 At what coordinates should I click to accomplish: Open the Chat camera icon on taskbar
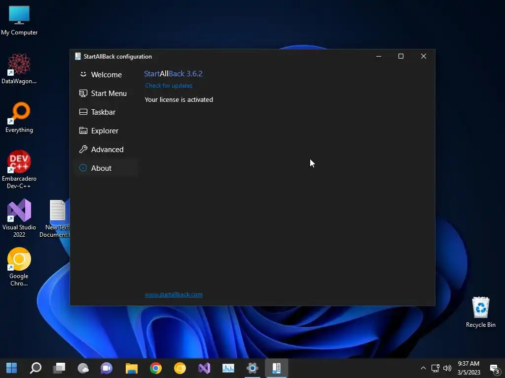[107, 368]
